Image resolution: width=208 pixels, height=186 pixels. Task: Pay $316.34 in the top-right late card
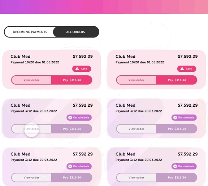tap(177, 80)
